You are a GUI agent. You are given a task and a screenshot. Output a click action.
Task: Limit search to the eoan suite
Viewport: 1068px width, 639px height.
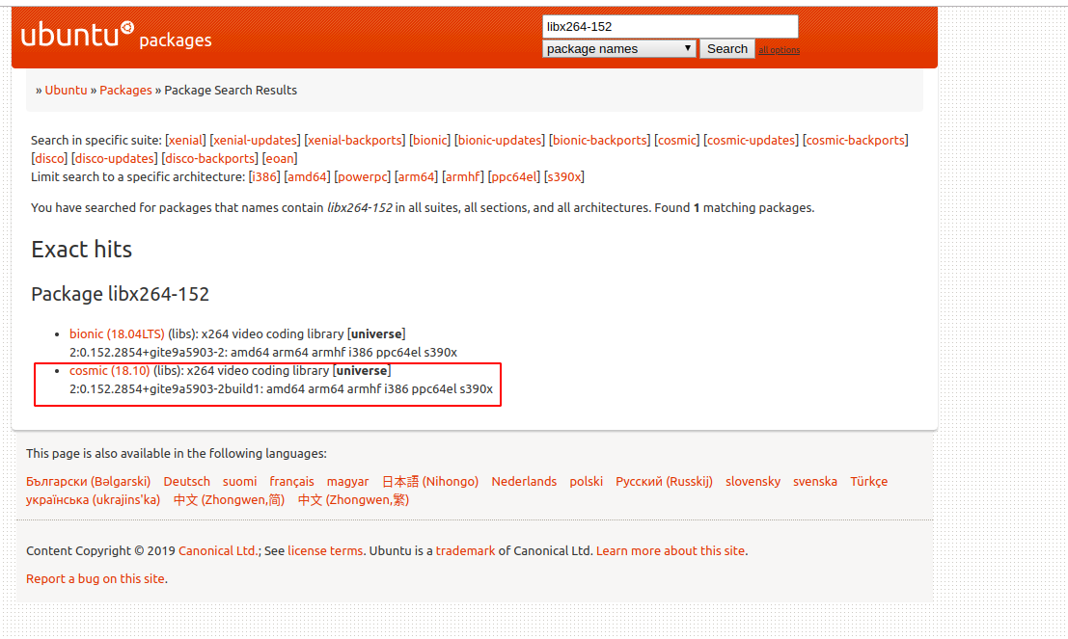(x=280, y=159)
